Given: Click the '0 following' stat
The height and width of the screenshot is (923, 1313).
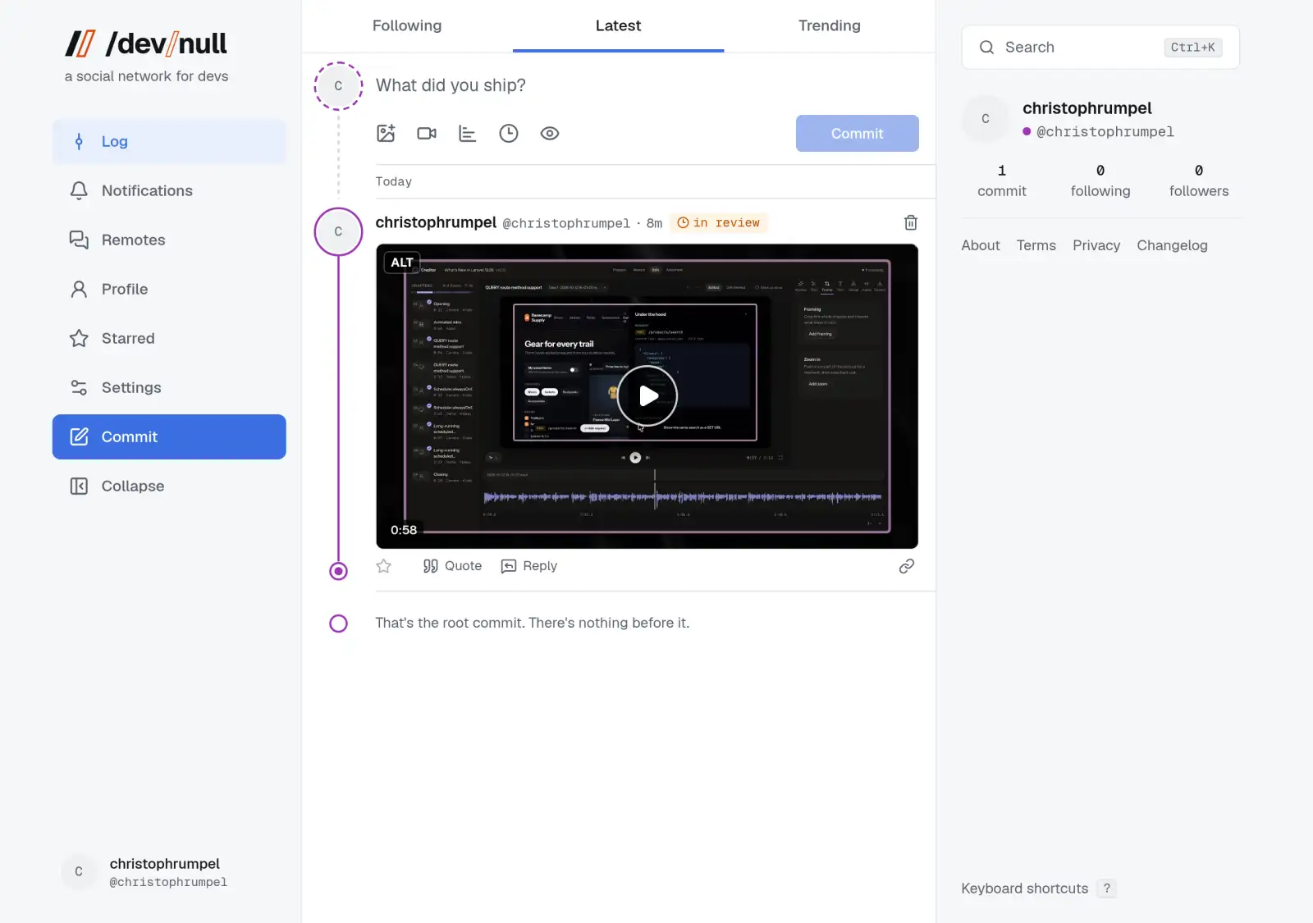Looking at the screenshot, I should pos(1100,180).
